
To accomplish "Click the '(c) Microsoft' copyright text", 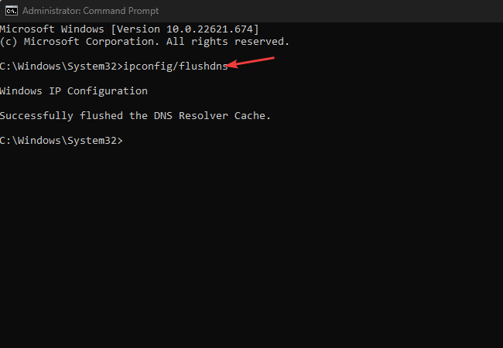I will pyautogui.click(x=39, y=42).
